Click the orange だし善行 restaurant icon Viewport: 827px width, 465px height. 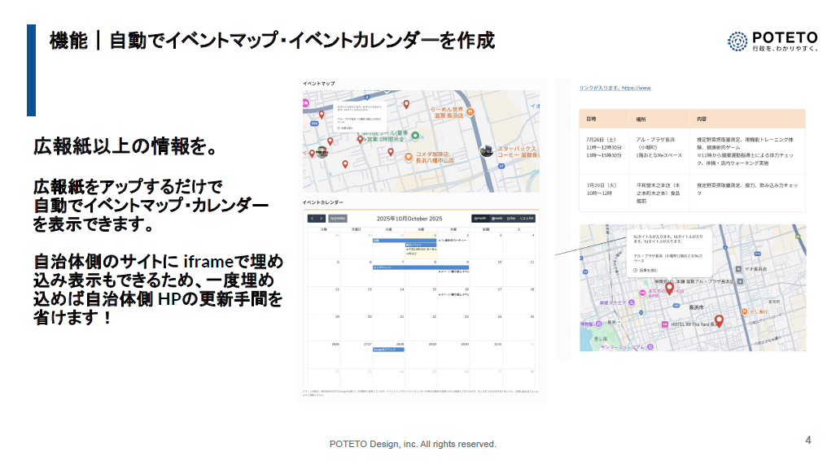(x=744, y=311)
